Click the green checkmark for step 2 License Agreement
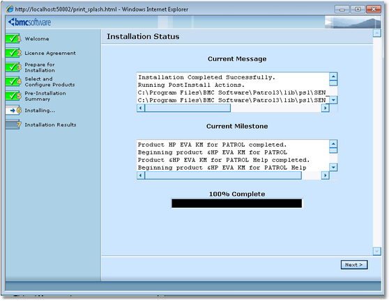The width and height of the screenshot is (389, 301). 13,53
